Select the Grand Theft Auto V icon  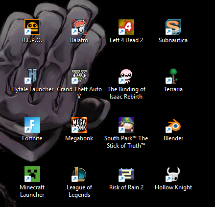point(79,76)
